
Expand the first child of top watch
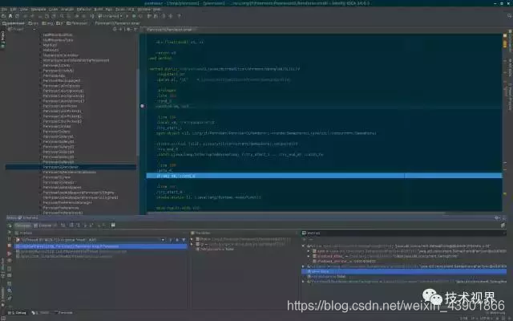[x=308, y=251]
